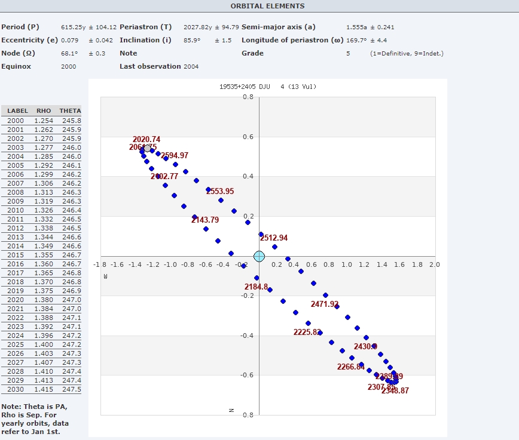Select the year 2000 table row label

point(16,121)
